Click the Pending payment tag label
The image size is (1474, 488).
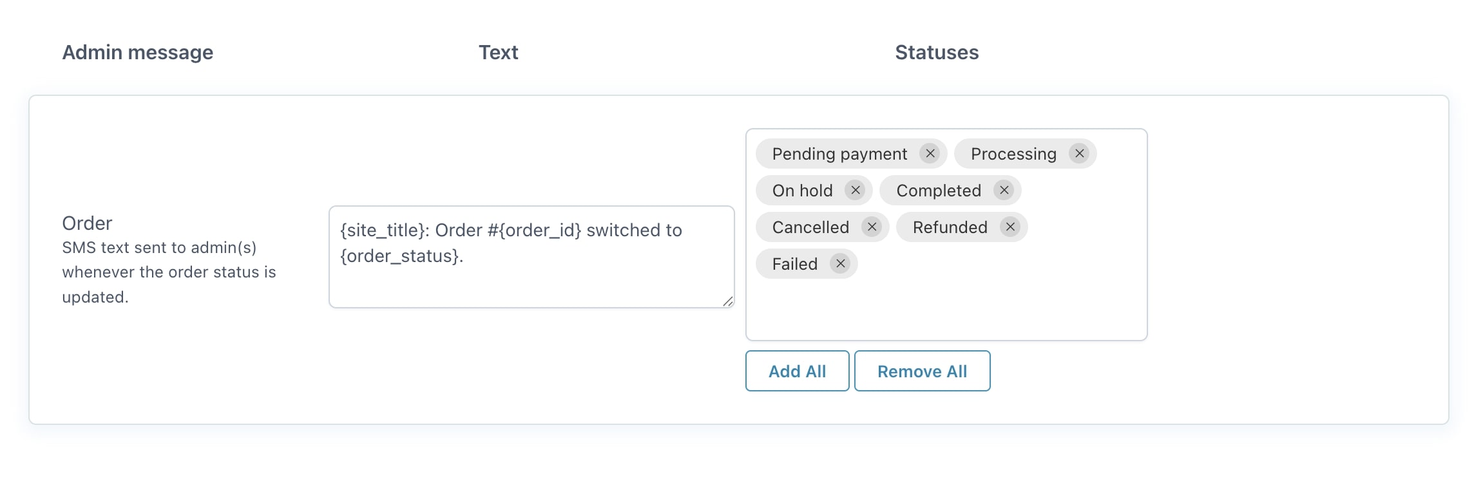tap(839, 155)
